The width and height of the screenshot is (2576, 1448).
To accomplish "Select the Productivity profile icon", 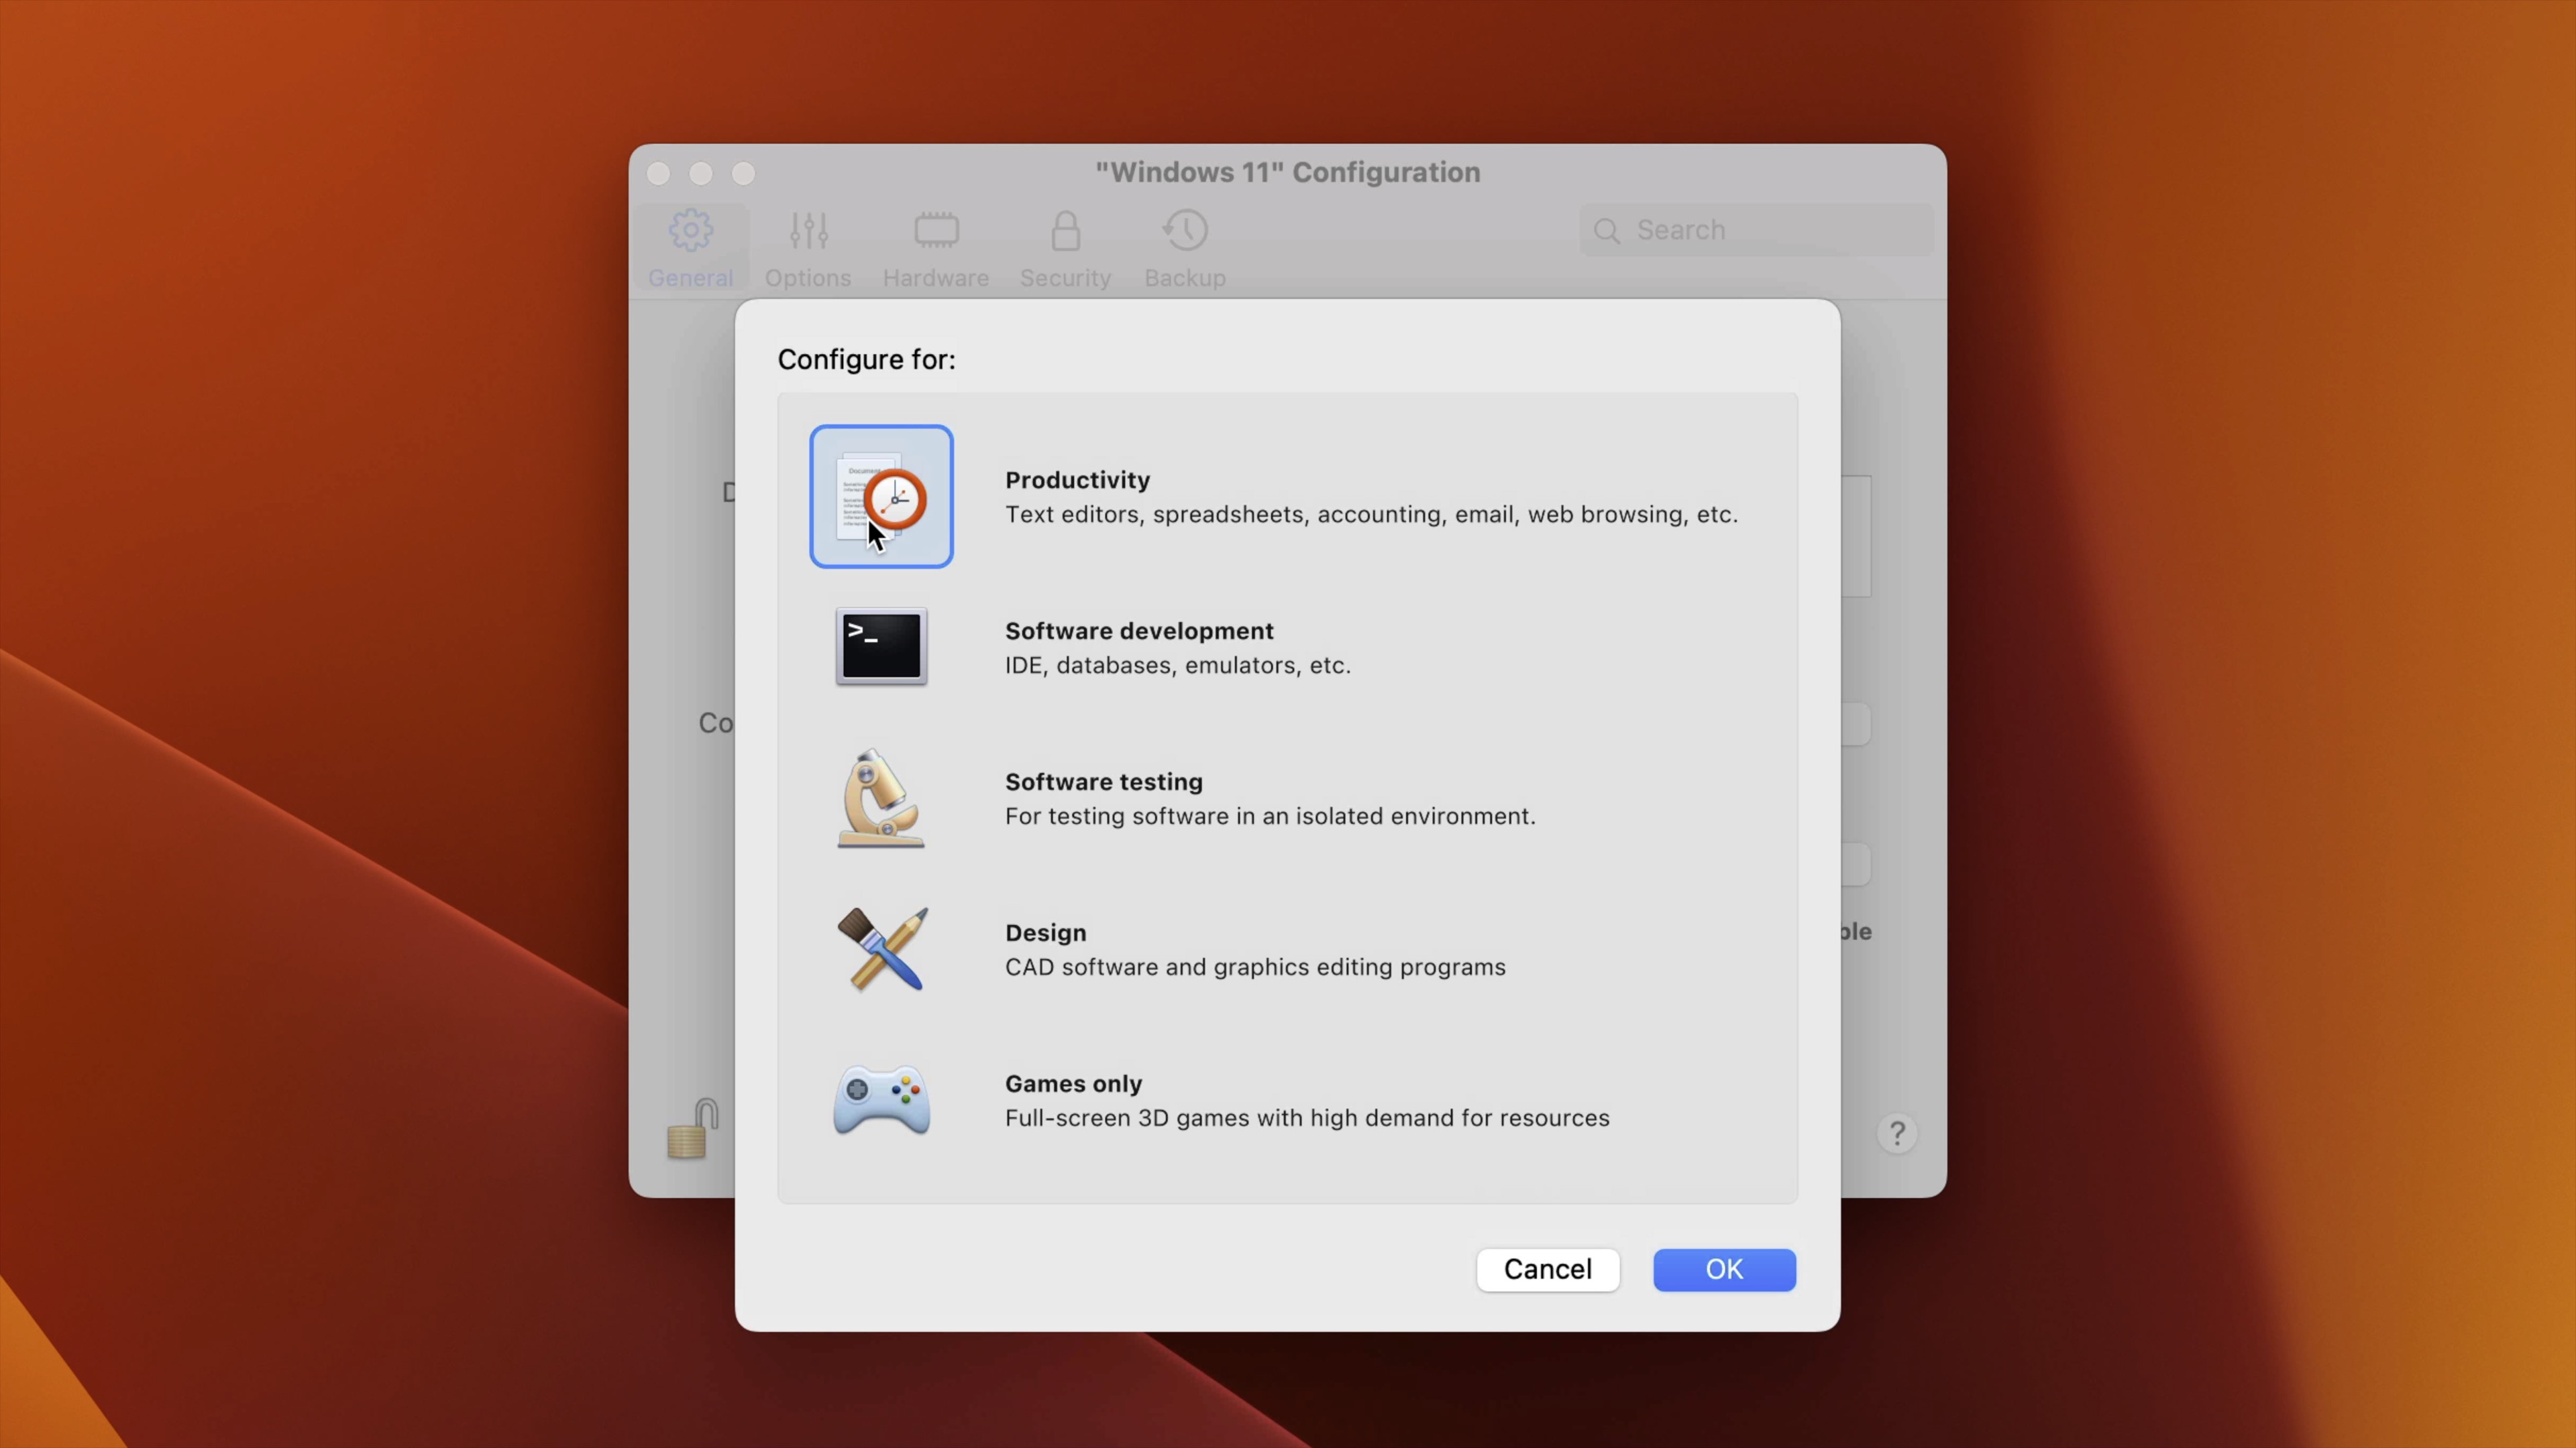I will point(881,495).
